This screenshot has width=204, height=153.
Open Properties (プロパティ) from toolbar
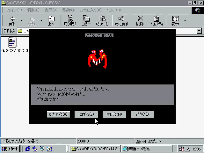(156, 20)
